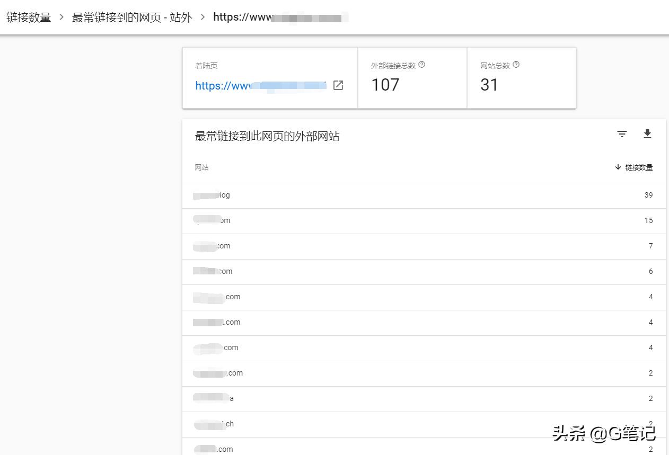Show help for 网站总数

click(x=516, y=65)
